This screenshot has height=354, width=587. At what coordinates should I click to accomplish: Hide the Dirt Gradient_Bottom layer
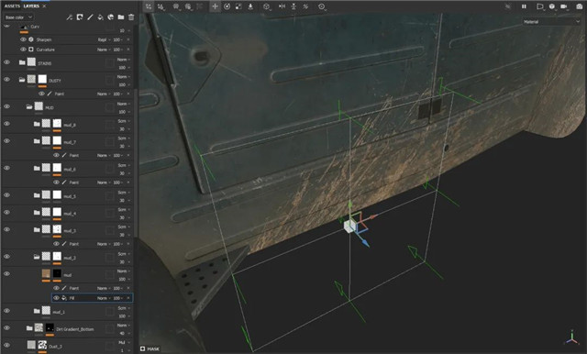point(6,327)
